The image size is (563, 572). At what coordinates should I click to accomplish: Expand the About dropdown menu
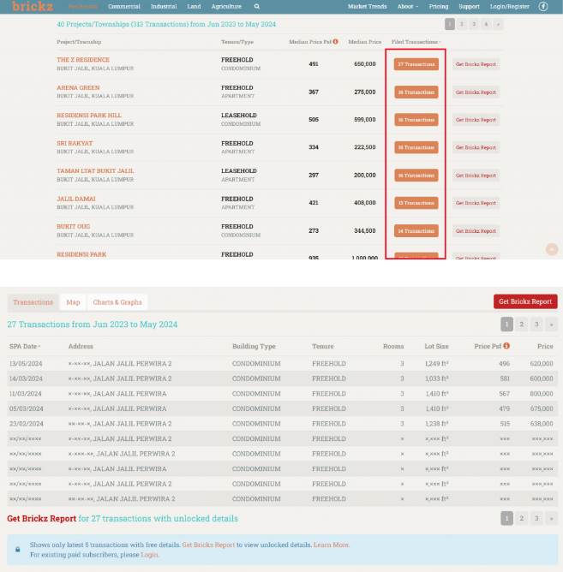coord(408,7)
